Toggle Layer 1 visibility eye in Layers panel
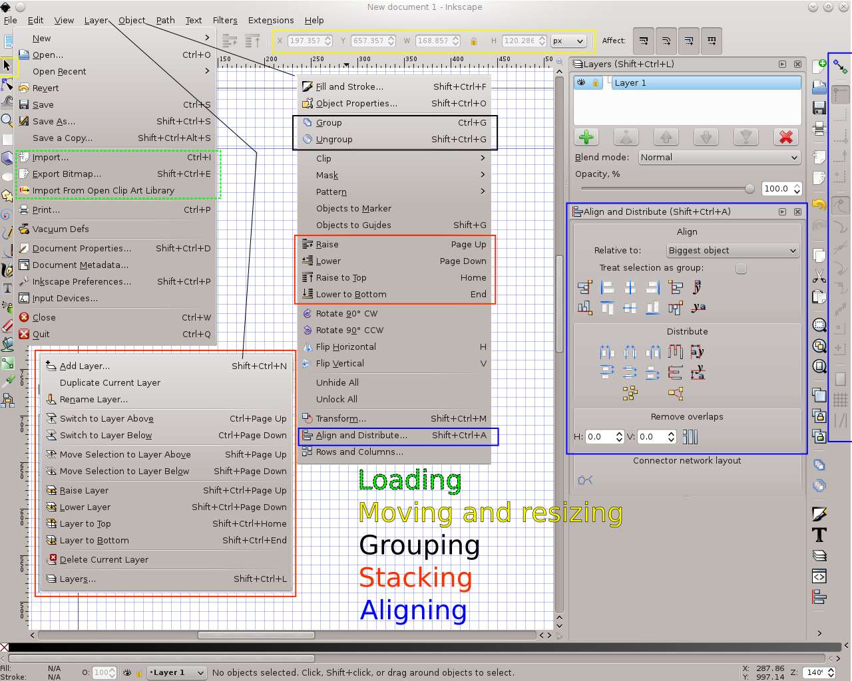Screen dimensions: 852x681 coord(581,82)
